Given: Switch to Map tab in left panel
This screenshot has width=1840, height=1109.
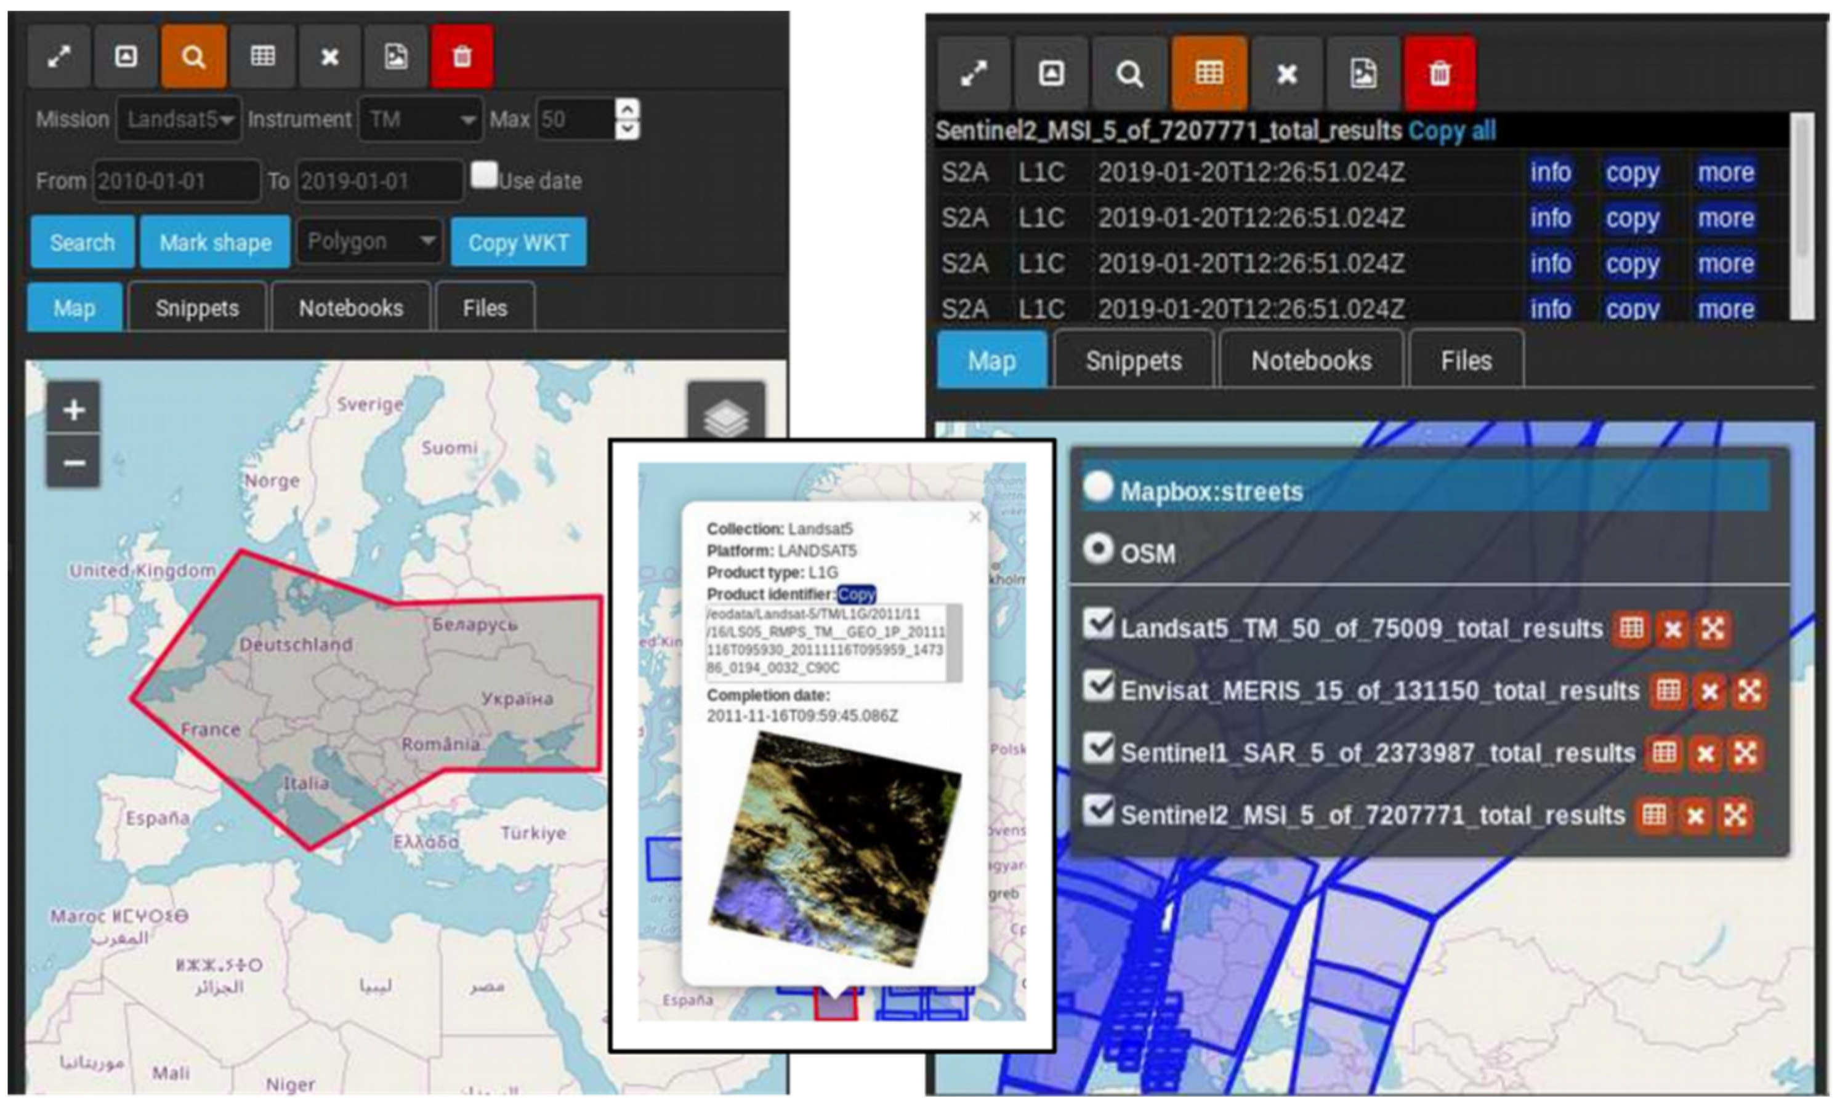Looking at the screenshot, I should 75,308.
